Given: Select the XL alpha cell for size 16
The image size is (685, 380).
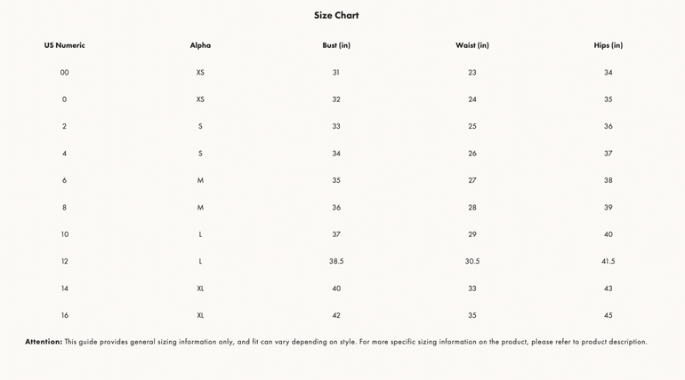Looking at the screenshot, I should point(200,315).
